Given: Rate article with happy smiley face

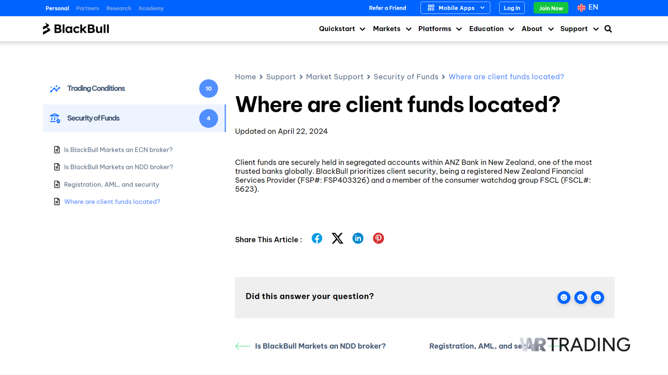Looking at the screenshot, I should coord(564,298).
